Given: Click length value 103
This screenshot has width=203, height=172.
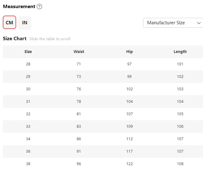Looking at the screenshot, I should coord(180,89).
